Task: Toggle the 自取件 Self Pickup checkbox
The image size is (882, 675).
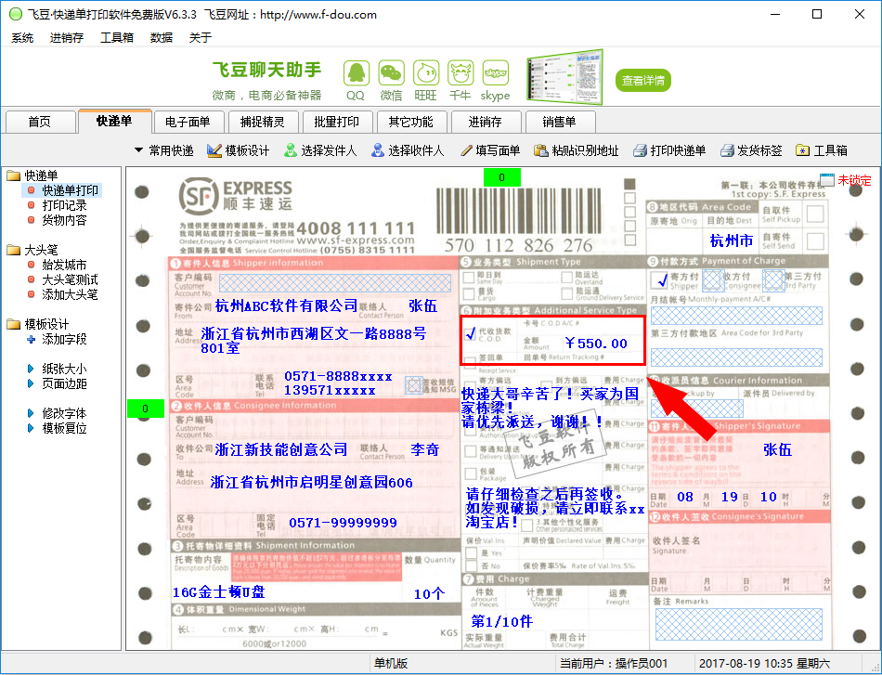Action: [815, 214]
